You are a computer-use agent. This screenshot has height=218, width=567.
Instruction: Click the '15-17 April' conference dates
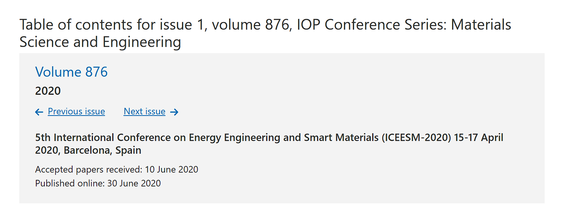pyautogui.click(x=479, y=138)
